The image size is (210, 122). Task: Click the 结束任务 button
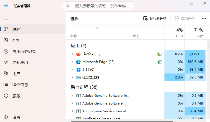(x=184, y=18)
